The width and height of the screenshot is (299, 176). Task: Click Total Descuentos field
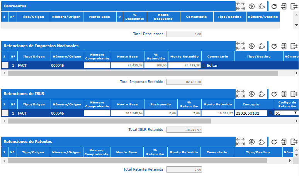[x=184, y=34]
